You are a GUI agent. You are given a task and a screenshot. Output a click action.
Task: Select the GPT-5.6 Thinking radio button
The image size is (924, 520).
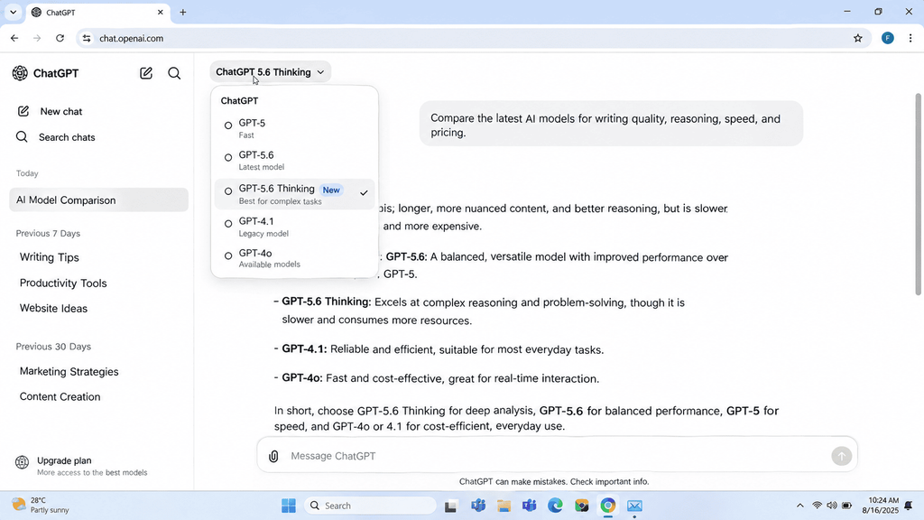228,191
